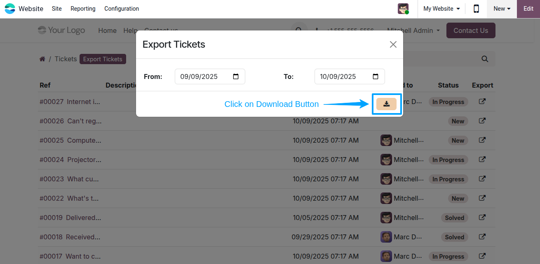Image resolution: width=540 pixels, height=264 pixels.
Task: Click the Mitchell avatar in the #00022 row
Action: [x=386, y=198]
